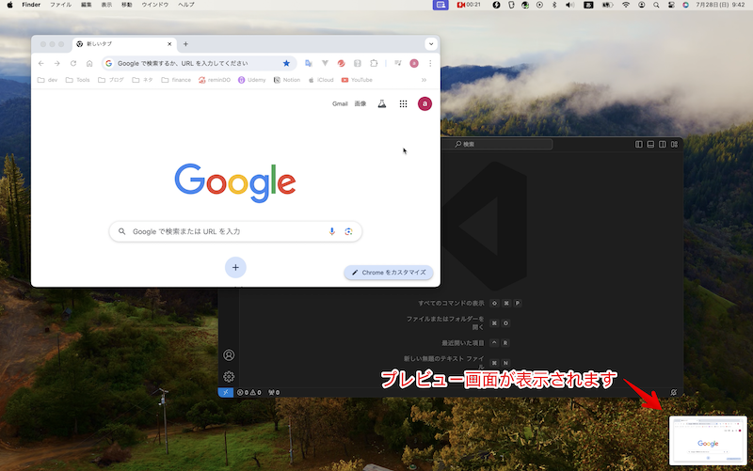
Task: Open the ヘルプ menu
Action: tap(185, 5)
